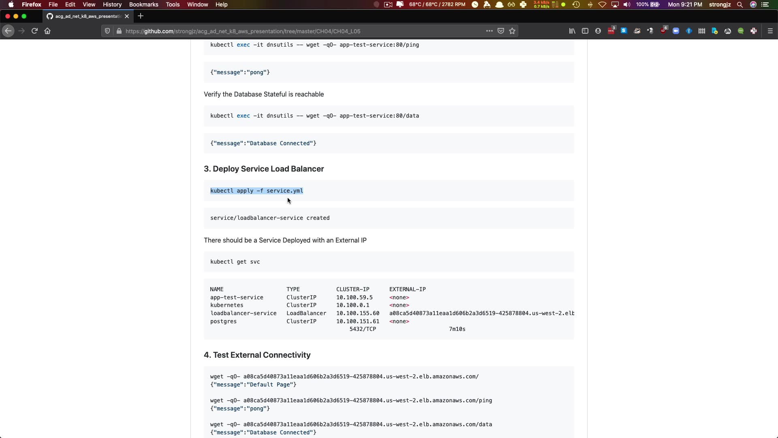Open macOS Spotlight search

(740, 4)
